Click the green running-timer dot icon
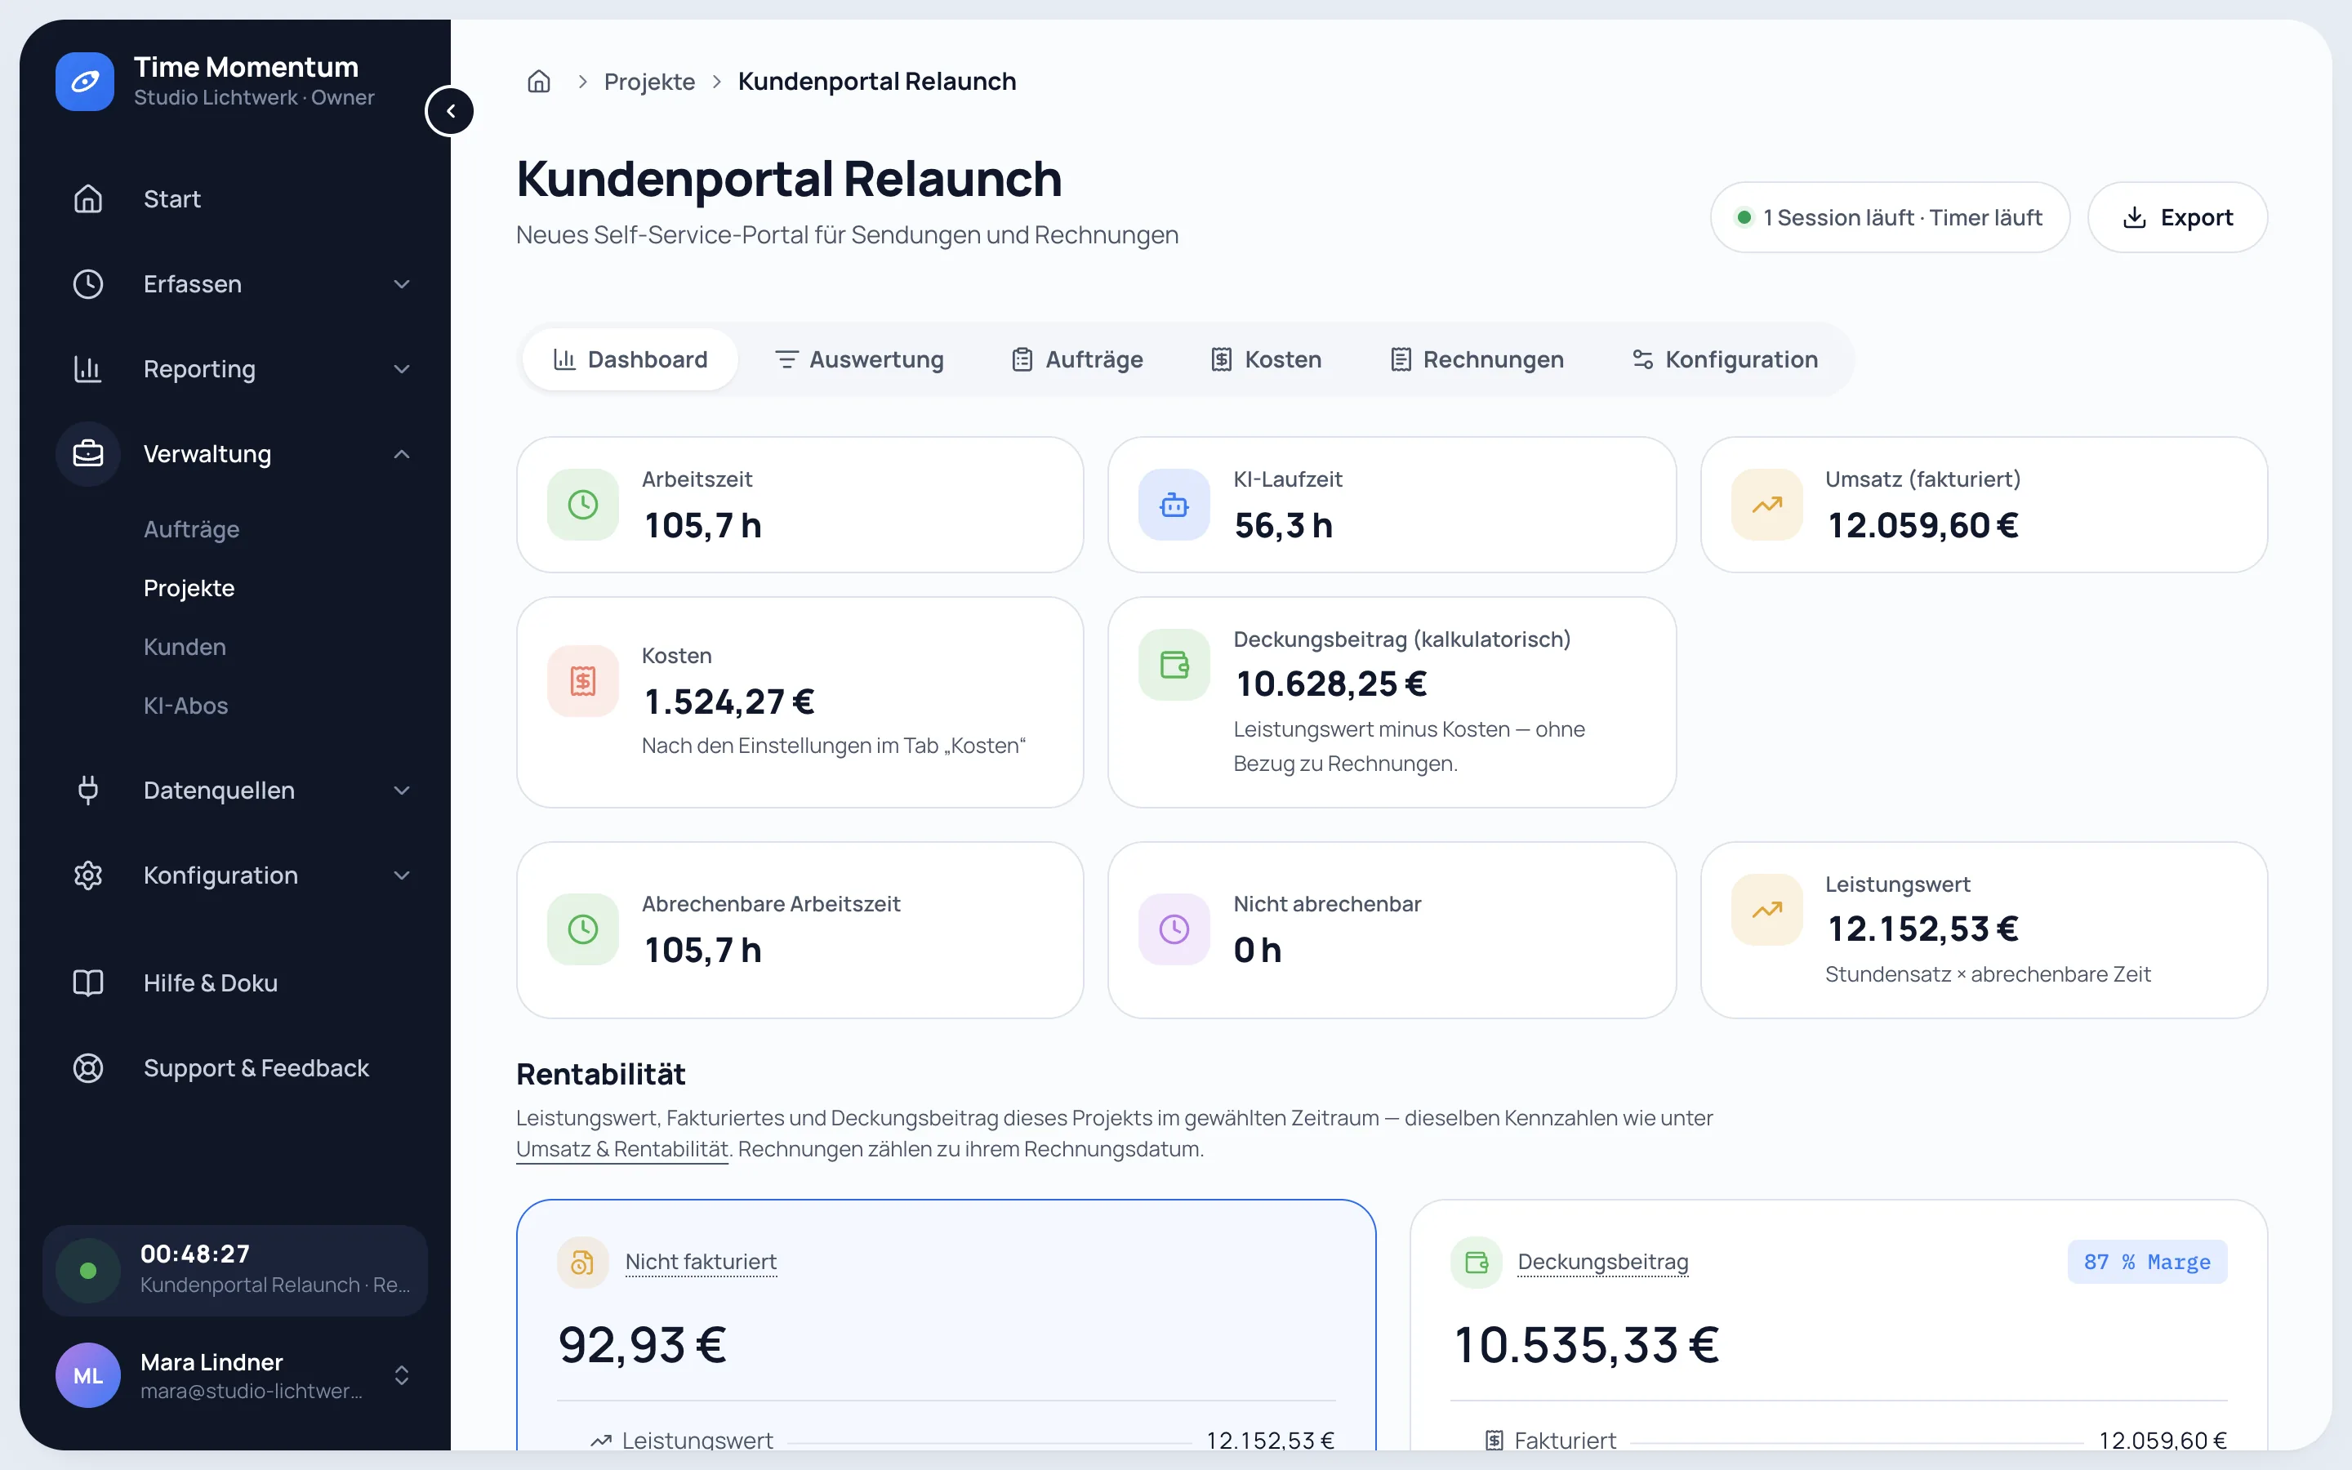This screenshot has width=2352, height=1470. click(88, 1271)
